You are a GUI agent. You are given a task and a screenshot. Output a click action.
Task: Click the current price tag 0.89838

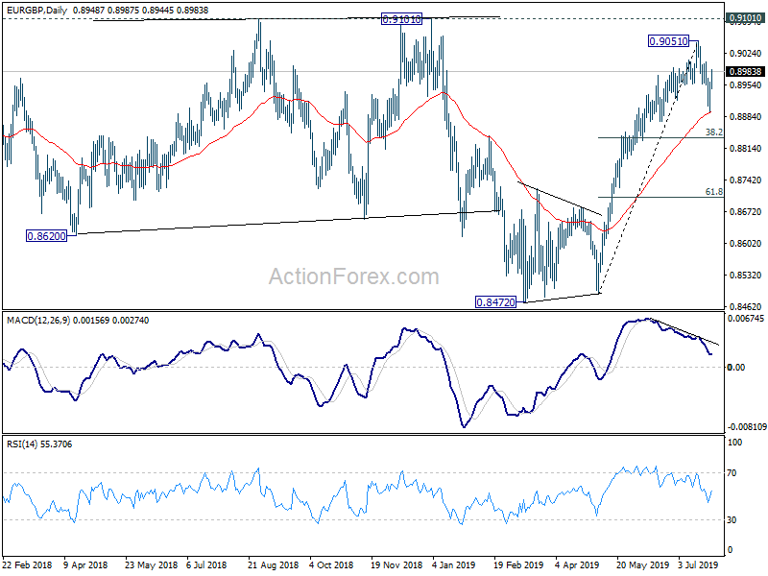pos(745,71)
